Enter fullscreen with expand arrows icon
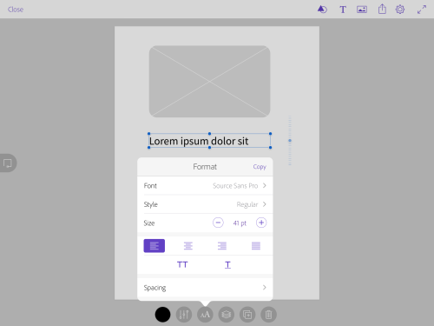The width and height of the screenshot is (434, 326). [x=422, y=10]
